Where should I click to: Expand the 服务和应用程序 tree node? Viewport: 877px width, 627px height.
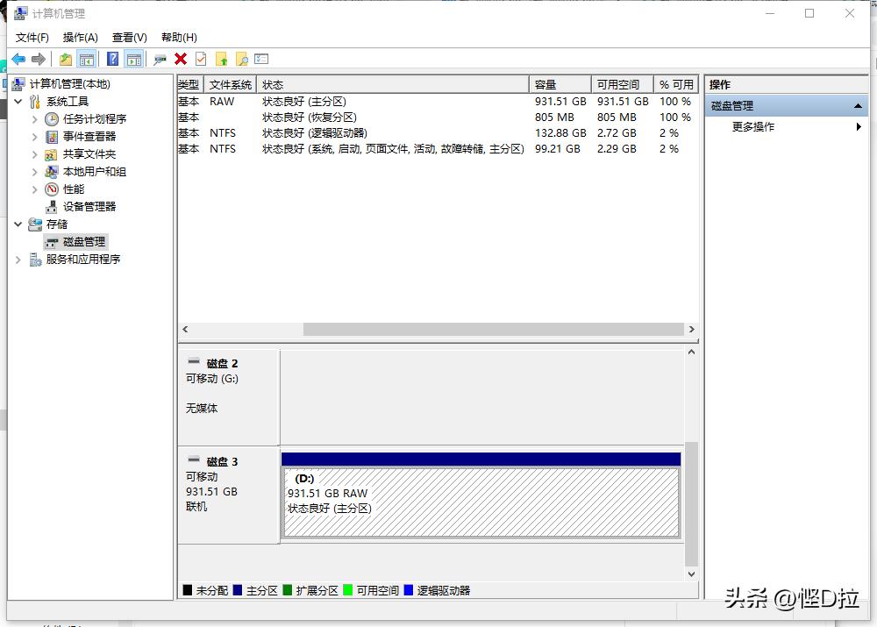pyautogui.click(x=18, y=260)
